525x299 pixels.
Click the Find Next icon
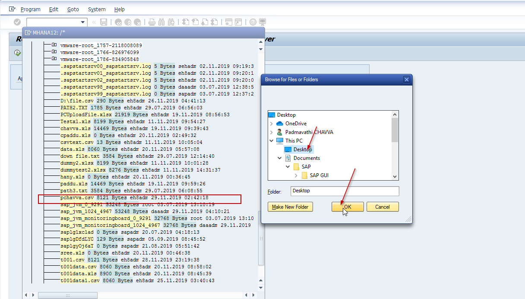tap(171, 22)
